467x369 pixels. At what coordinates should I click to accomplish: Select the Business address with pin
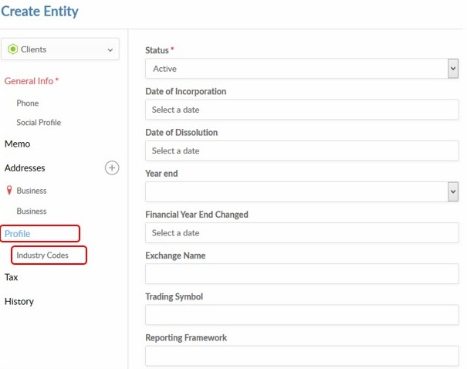pos(32,191)
